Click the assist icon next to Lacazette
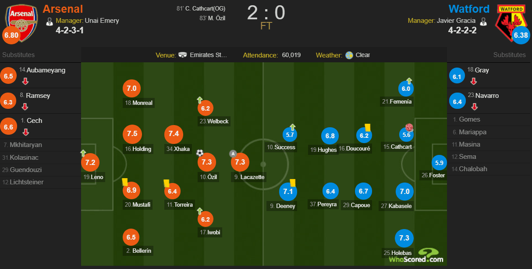The width and height of the screenshot is (532, 269). (x=233, y=154)
